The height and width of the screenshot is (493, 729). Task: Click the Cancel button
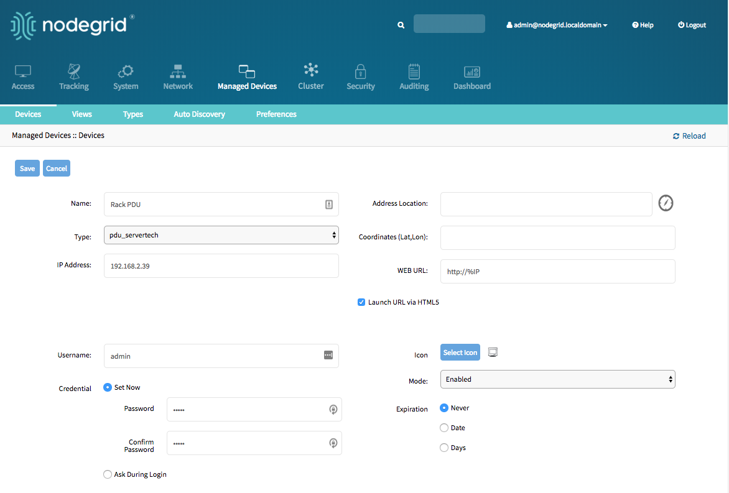click(56, 168)
